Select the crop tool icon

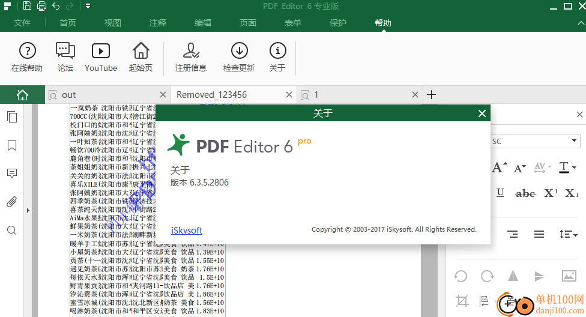tap(462, 301)
